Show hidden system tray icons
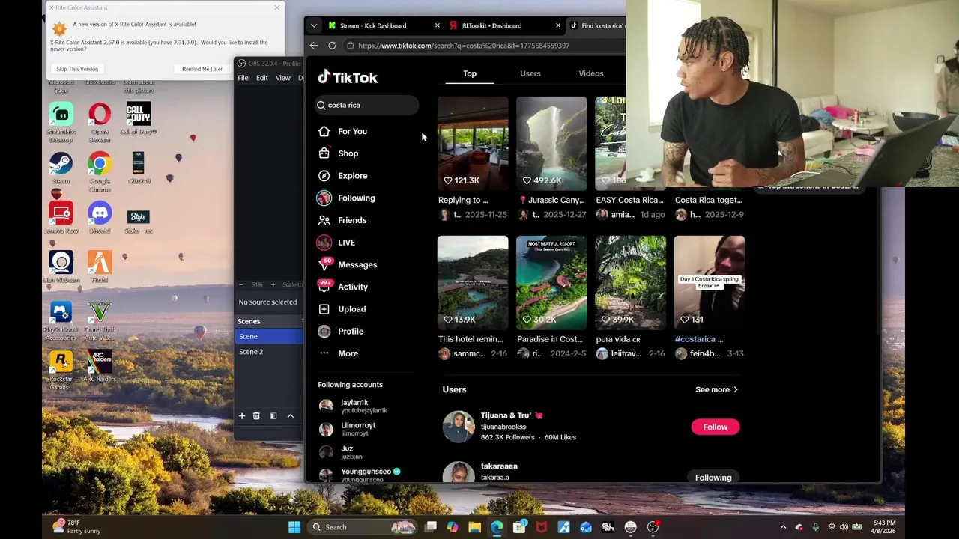This screenshot has width=959, height=539. 784,527
